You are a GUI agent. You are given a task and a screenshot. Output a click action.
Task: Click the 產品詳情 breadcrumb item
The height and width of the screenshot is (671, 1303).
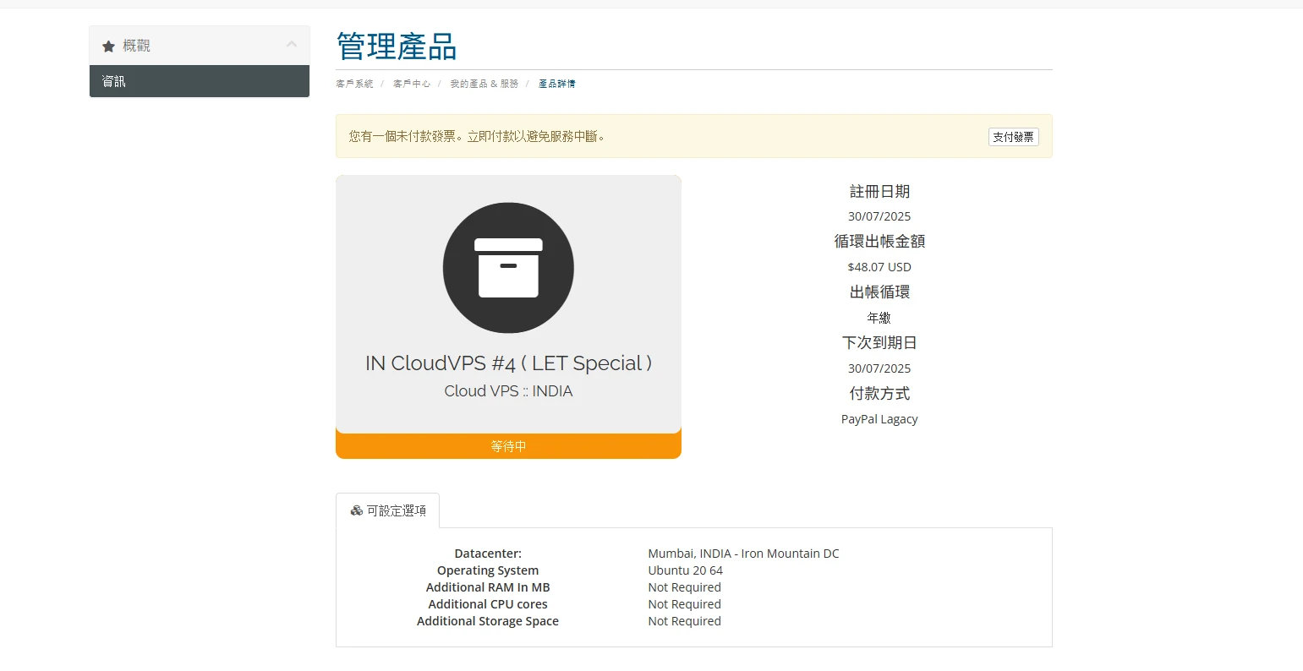coord(556,84)
